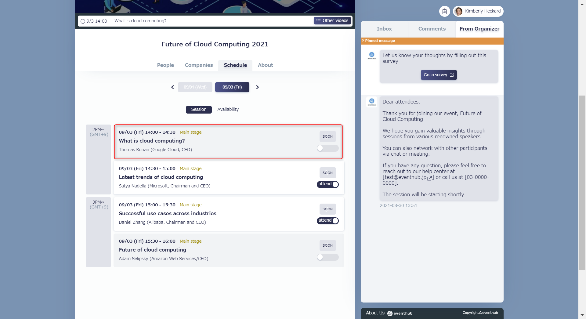586x319 pixels.
Task: Click Go to survey button
Action: [x=439, y=75]
